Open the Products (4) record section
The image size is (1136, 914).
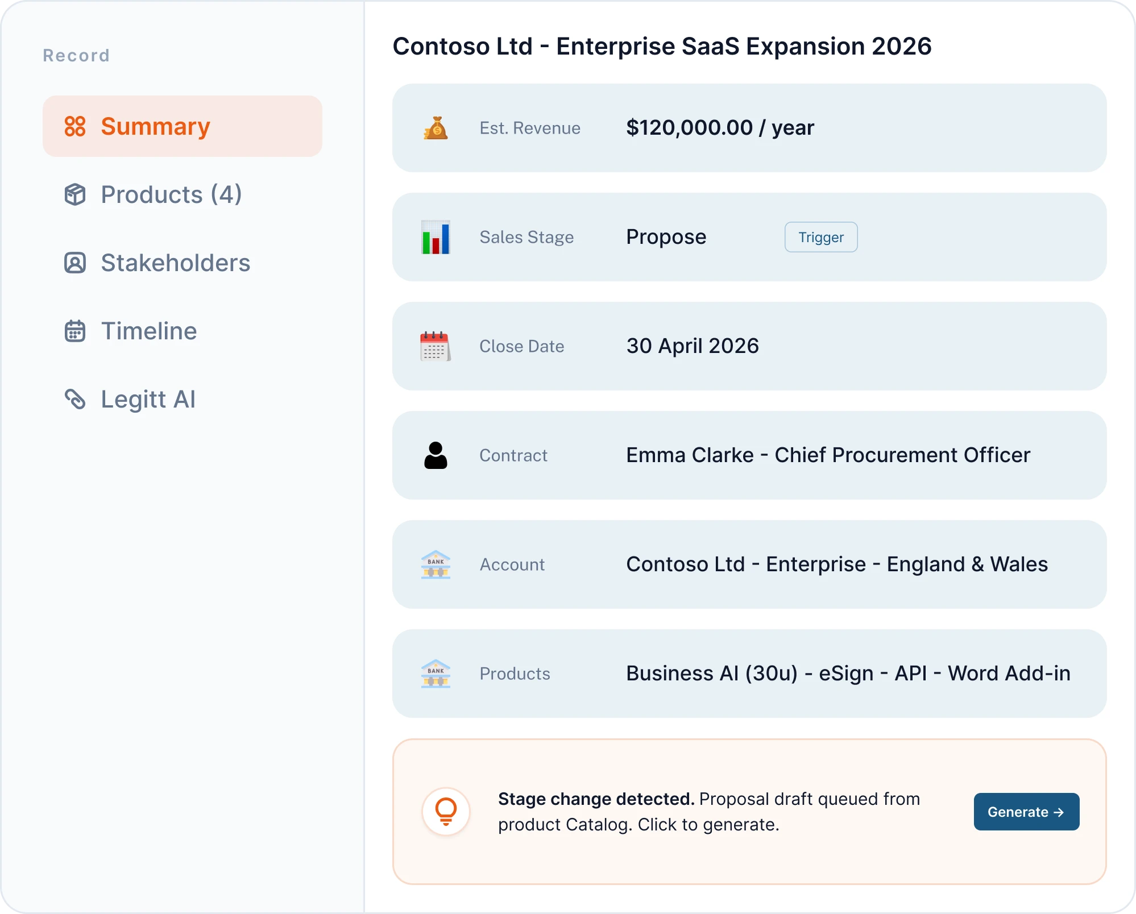pos(171,194)
